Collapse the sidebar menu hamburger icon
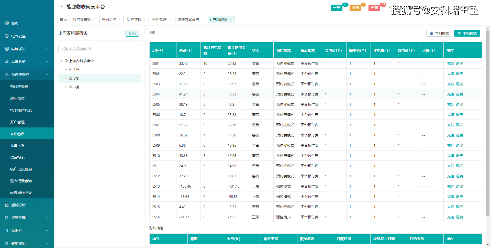 [60, 7]
